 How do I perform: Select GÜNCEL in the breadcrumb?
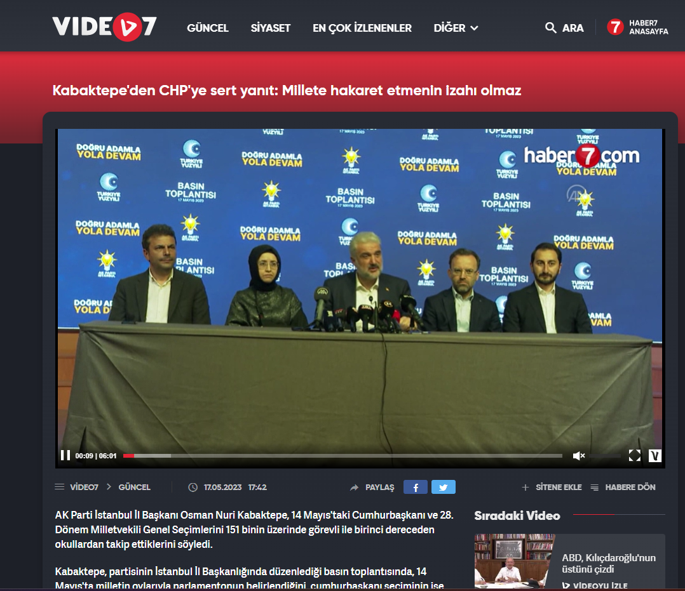(134, 488)
